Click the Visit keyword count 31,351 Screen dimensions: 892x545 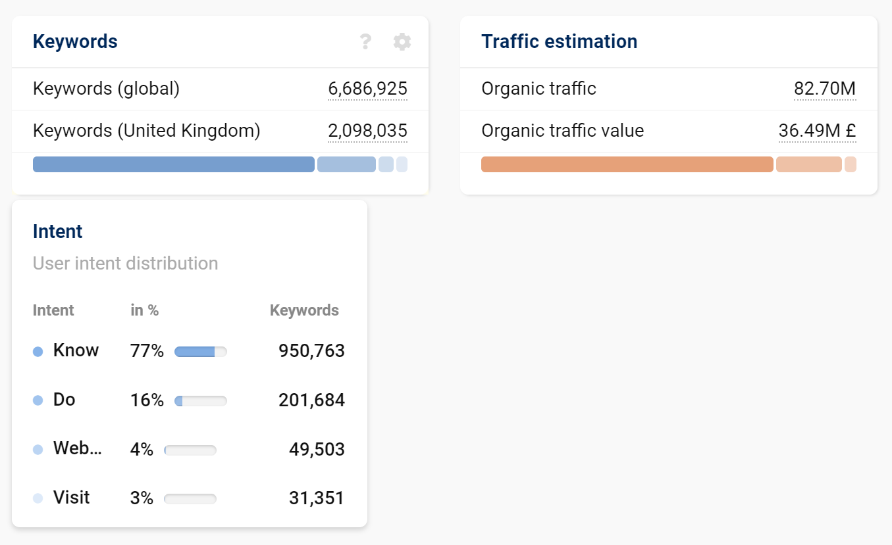tap(317, 498)
